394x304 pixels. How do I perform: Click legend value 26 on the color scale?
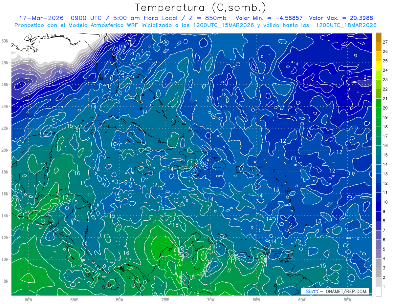[385, 51]
